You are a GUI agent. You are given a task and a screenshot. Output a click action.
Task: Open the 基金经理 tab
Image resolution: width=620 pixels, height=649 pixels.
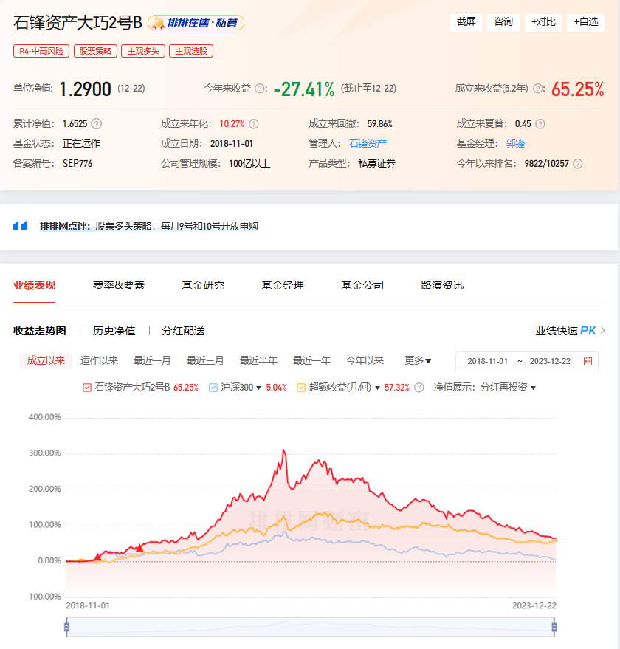(x=283, y=285)
